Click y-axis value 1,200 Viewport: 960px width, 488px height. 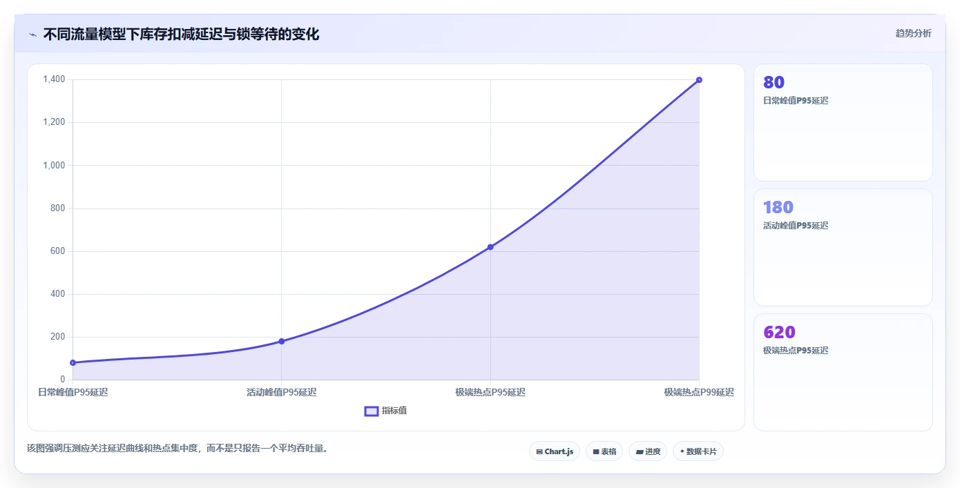54,122
